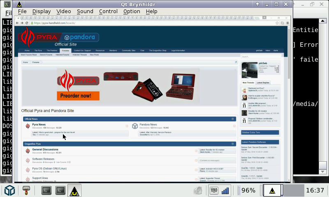The width and height of the screenshot is (329, 197).
Task: Expand Software Releases sub-forums dropdown
Action: (x=70, y=163)
